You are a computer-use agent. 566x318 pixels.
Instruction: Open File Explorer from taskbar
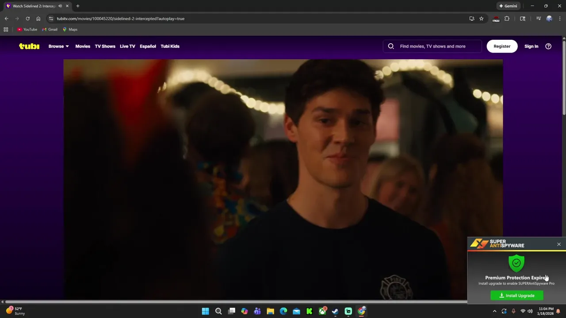[270, 311]
